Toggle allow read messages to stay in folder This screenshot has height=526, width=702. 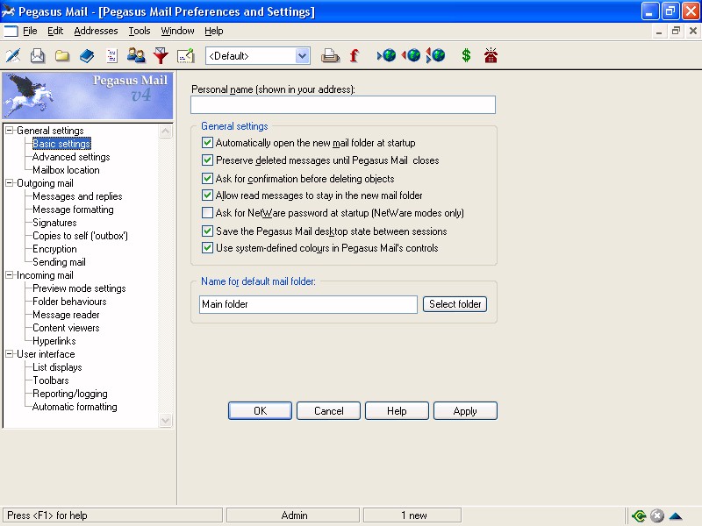click(x=207, y=195)
